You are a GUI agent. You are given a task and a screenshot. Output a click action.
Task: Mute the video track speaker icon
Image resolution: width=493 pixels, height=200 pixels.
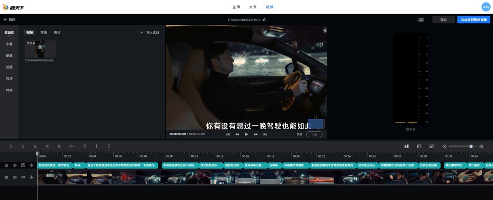tap(23, 177)
